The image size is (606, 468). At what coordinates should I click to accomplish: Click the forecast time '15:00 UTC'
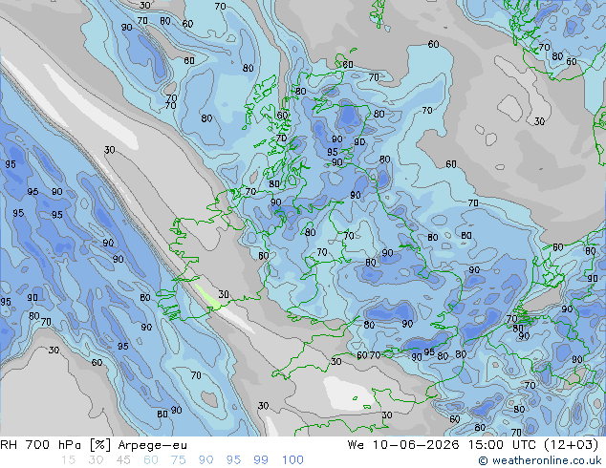click(x=502, y=445)
